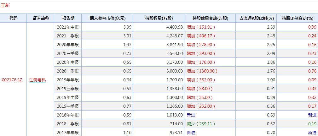
Task: Click the 持股数量变动(万股) column header
Action: [210, 18]
